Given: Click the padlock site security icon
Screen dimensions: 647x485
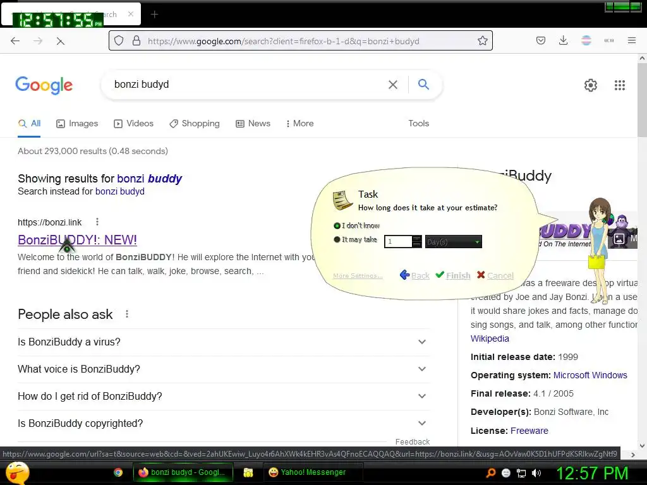Looking at the screenshot, I should 136,40.
